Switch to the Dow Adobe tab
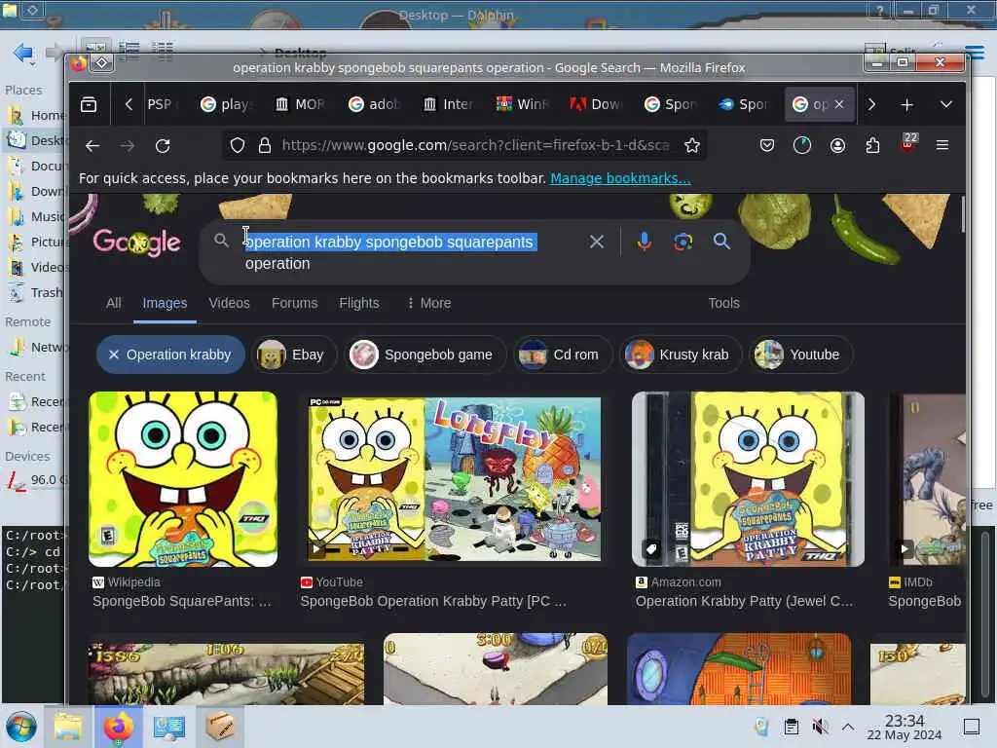Viewport: 997px width, 748px height. [596, 104]
